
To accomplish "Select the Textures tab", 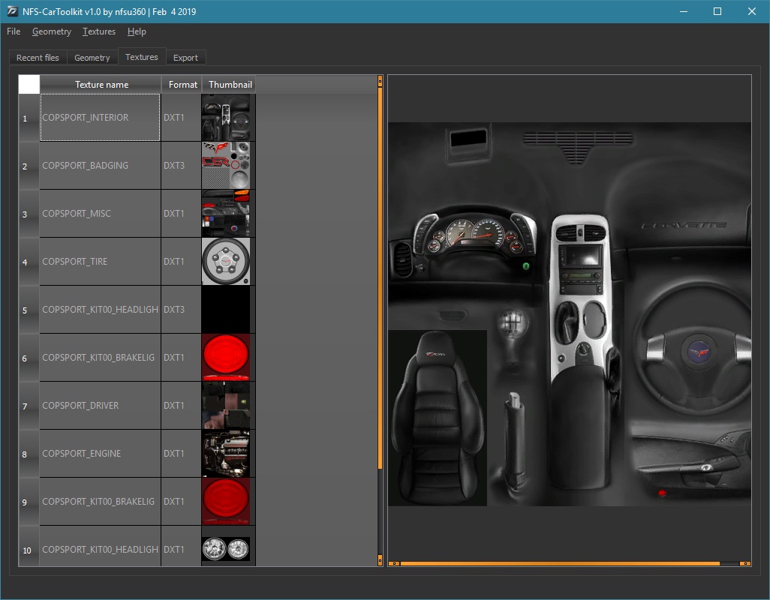I will (x=141, y=55).
